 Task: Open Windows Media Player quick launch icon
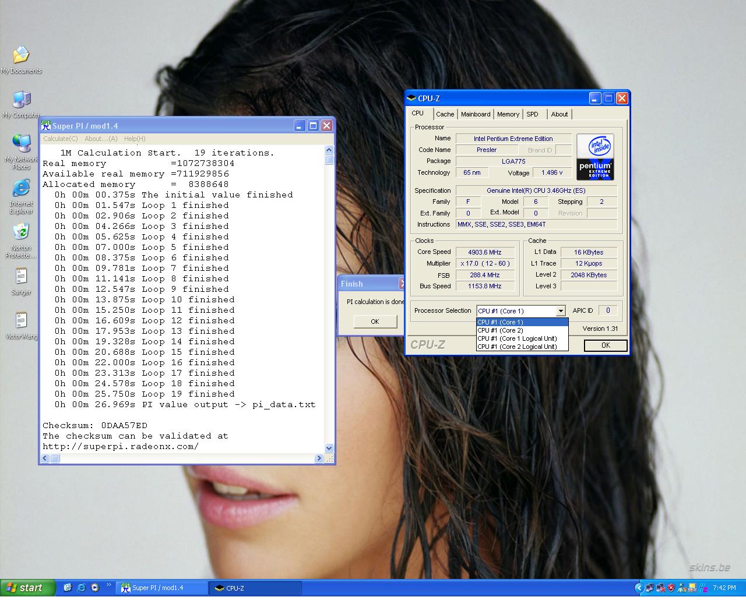tap(94, 588)
